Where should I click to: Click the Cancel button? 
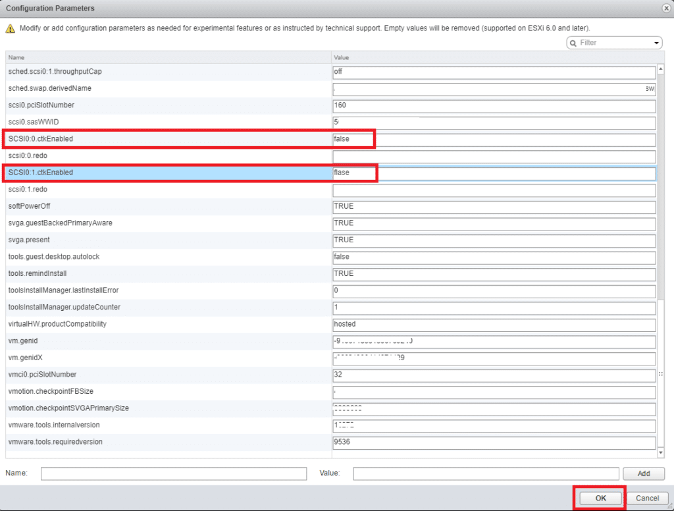click(x=648, y=498)
